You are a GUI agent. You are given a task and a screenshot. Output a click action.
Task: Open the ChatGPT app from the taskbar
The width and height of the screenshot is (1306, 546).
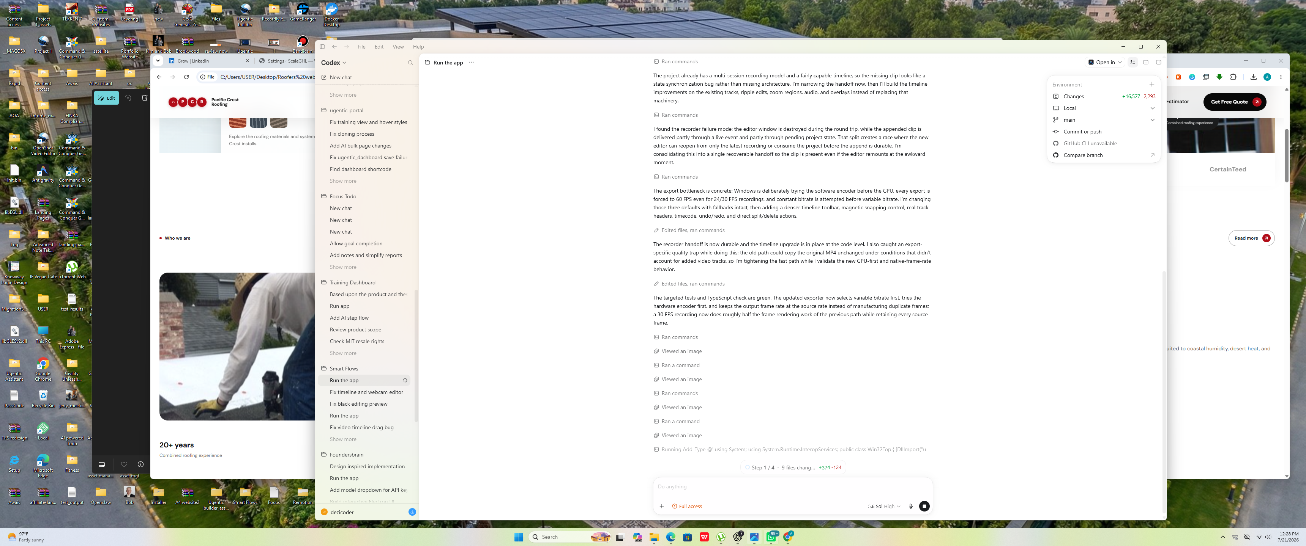point(738,537)
